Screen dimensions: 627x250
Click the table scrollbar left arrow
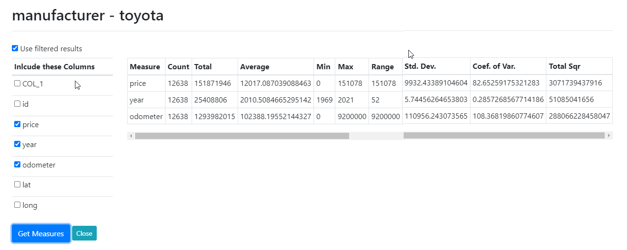pos(130,136)
